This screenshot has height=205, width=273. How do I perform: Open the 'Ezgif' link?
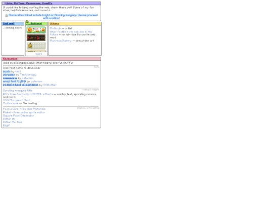6,126
